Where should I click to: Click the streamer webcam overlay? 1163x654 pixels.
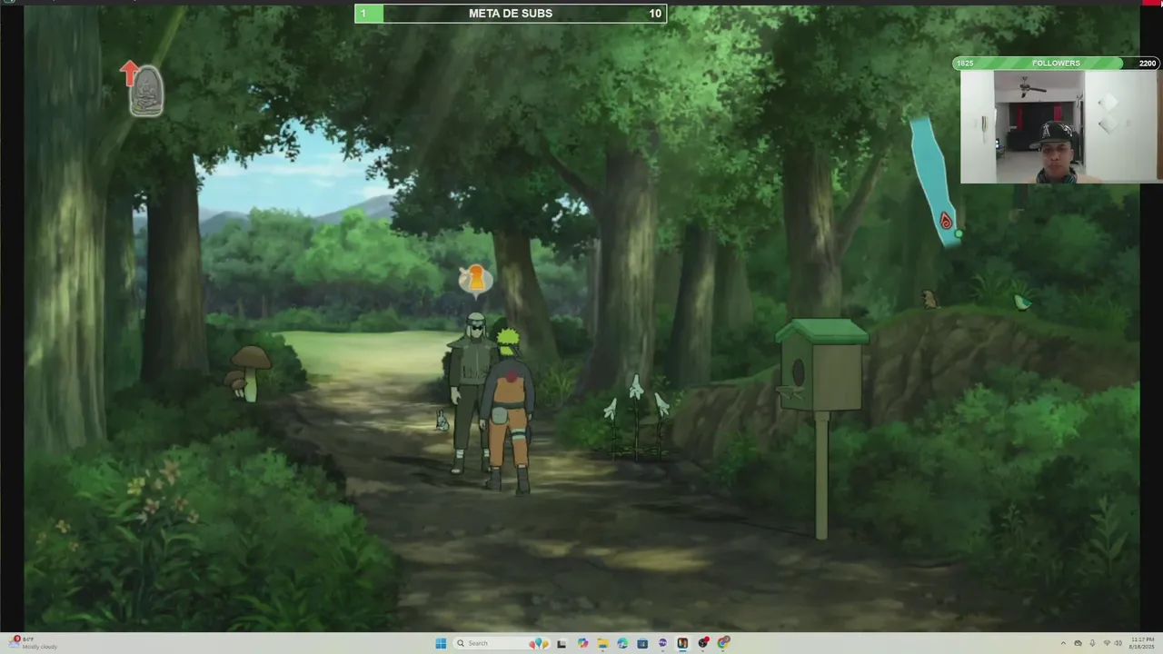[1059, 127]
